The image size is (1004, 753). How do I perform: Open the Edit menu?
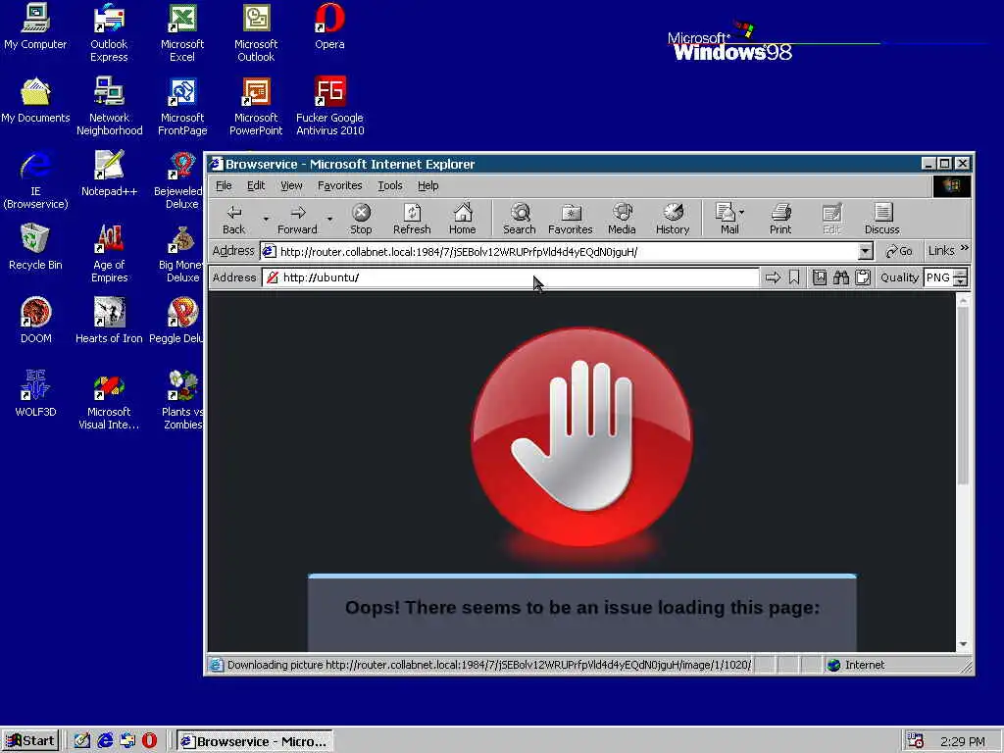(256, 185)
